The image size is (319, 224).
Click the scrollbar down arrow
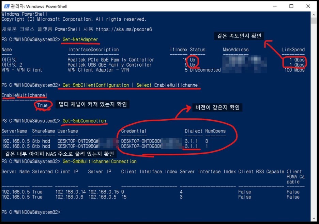click(x=314, y=219)
